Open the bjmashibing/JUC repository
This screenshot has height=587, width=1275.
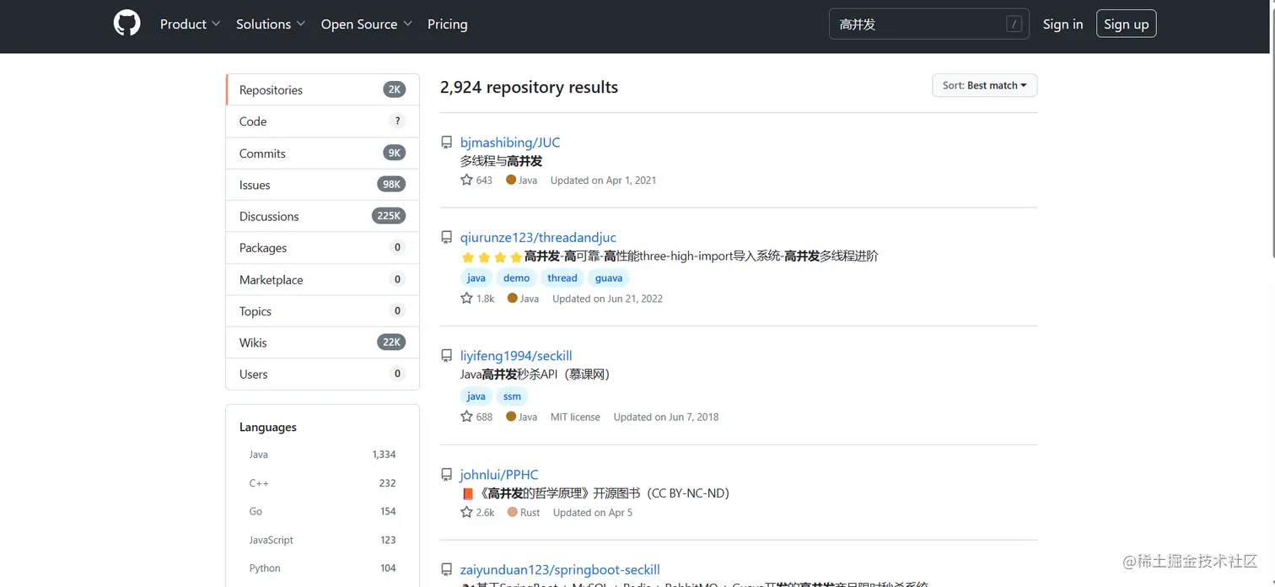coord(510,143)
